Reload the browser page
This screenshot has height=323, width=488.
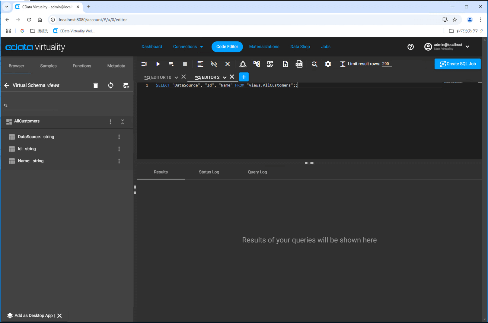pos(29,20)
